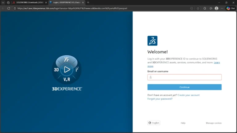The width and height of the screenshot is (237, 133).
Task: Click the Dassault Systèmes 3DS logo
Action: 152,41
